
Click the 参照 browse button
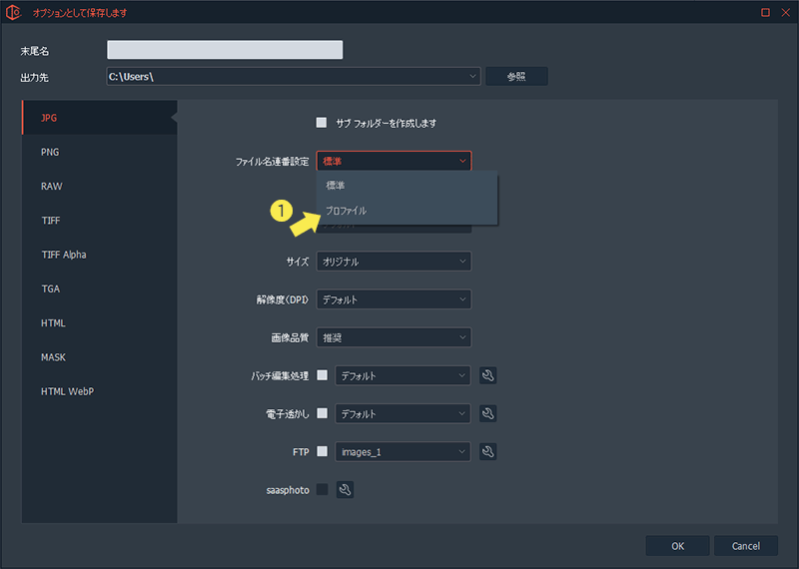[x=516, y=77]
